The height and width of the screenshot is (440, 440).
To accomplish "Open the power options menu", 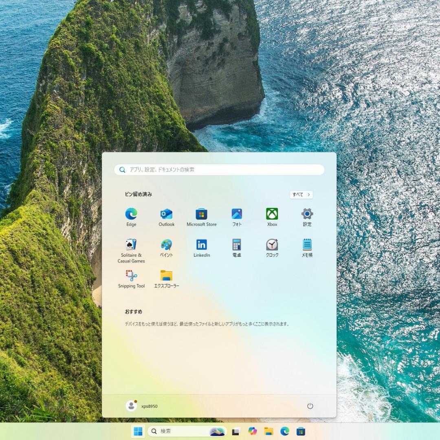I will coord(310,406).
